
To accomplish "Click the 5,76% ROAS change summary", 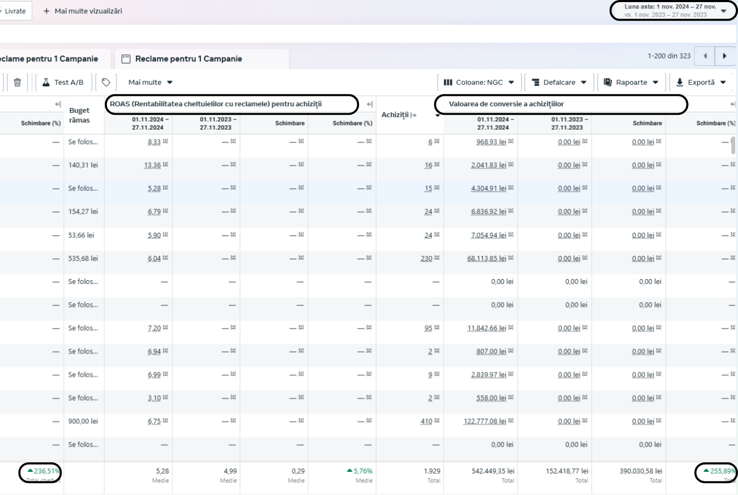I will pos(360,471).
